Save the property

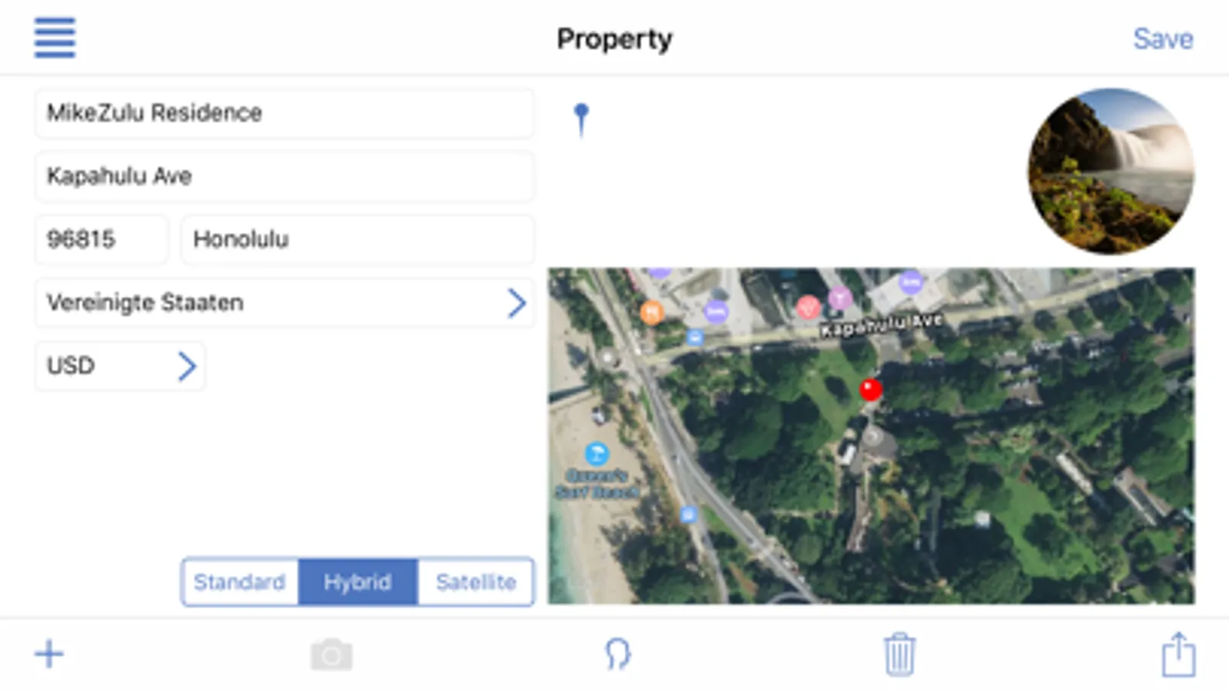click(1163, 39)
